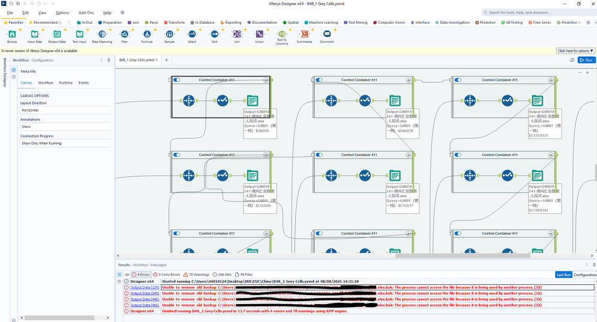Toggle the top-right Control Container switch

457,80
